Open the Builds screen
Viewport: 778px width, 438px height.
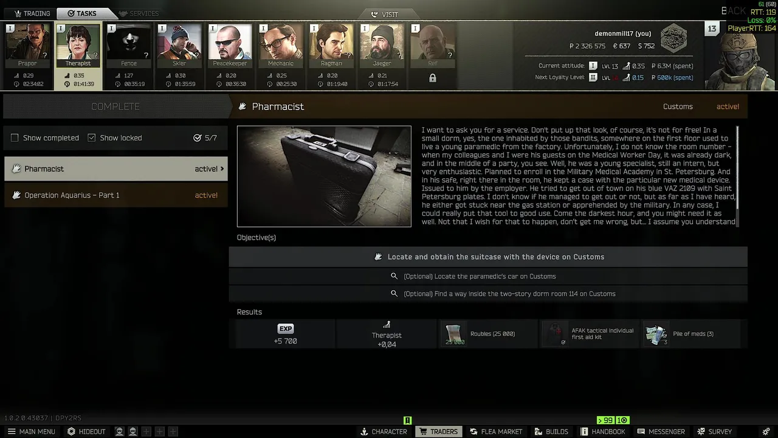tap(551, 431)
